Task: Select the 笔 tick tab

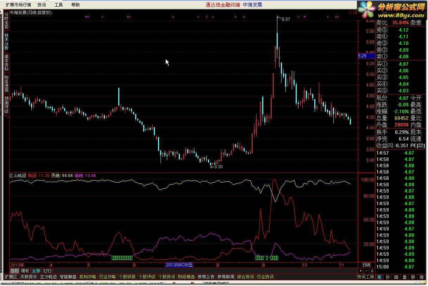Action: (x=379, y=277)
